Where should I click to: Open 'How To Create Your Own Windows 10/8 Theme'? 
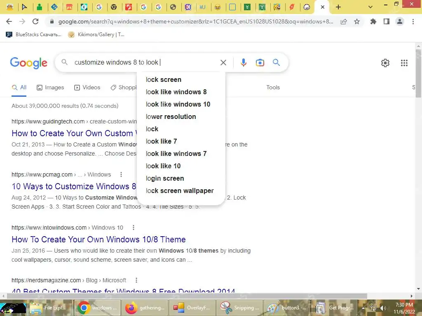(x=99, y=239)
